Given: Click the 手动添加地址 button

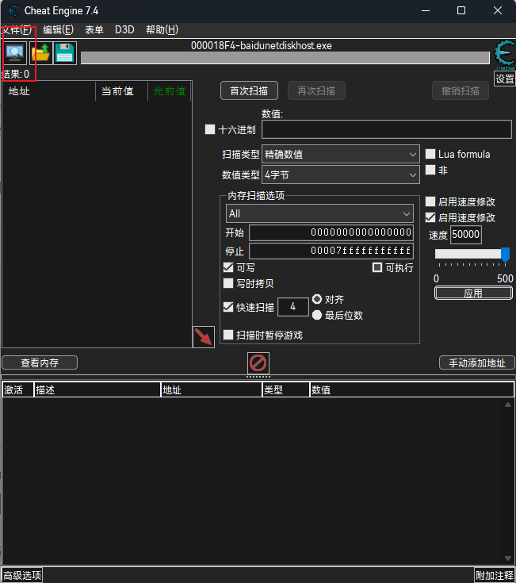Looking at the screenshot, I should 477,363.
